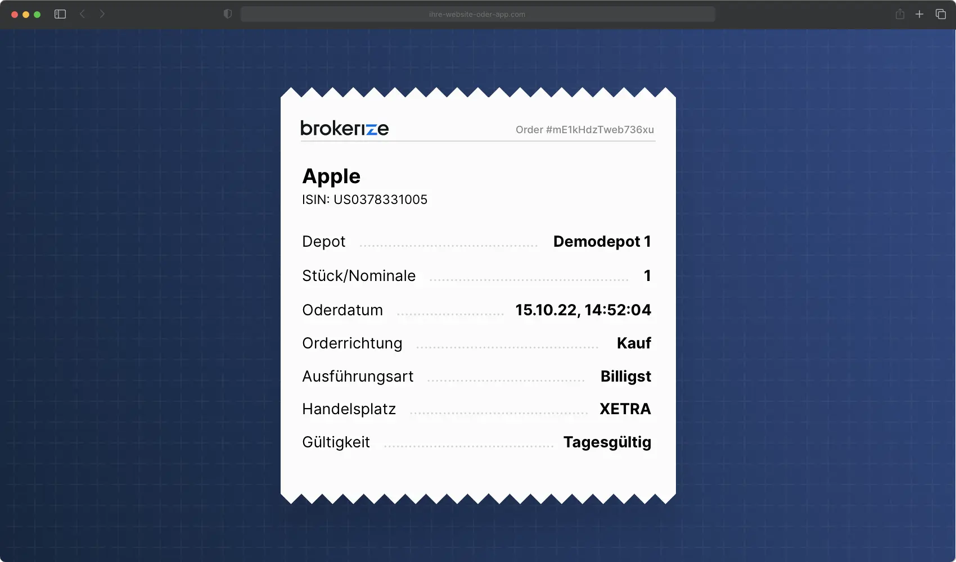Show tab overview icon
This screenshot has height=562, width=956.
(941, 14)
